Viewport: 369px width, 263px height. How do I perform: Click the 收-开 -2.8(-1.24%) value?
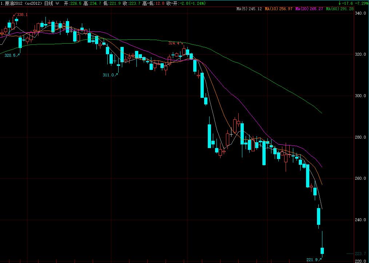186,3
